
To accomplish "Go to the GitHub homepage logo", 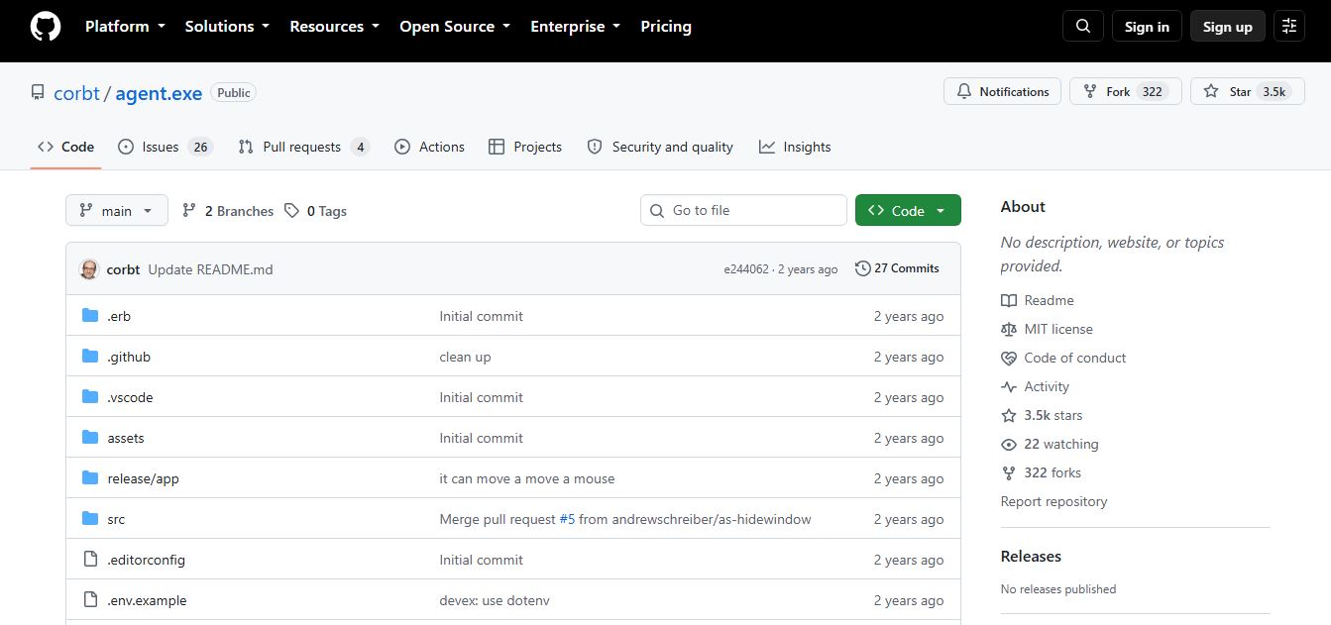I will 46,27.
